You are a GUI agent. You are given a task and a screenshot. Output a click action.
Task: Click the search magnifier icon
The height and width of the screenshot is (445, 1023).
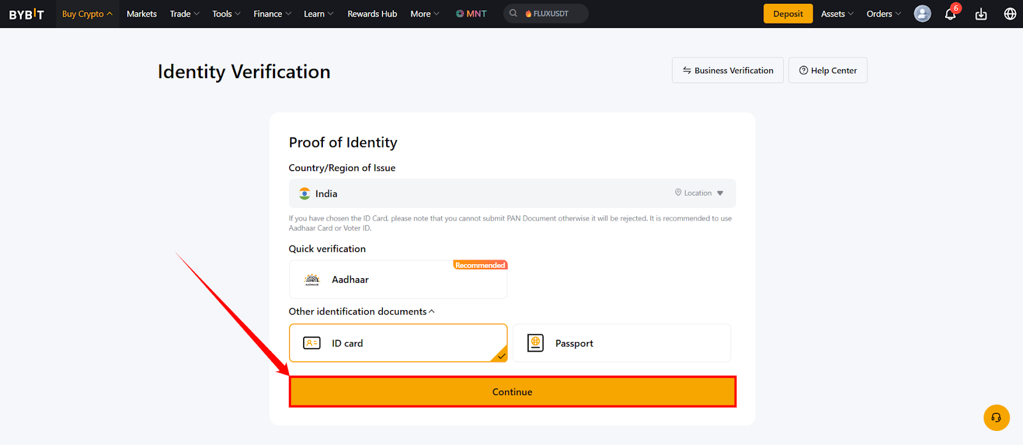point(513,13)
